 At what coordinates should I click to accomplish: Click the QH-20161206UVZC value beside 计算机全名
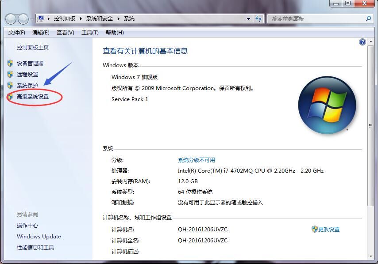(x=203, y=241)
